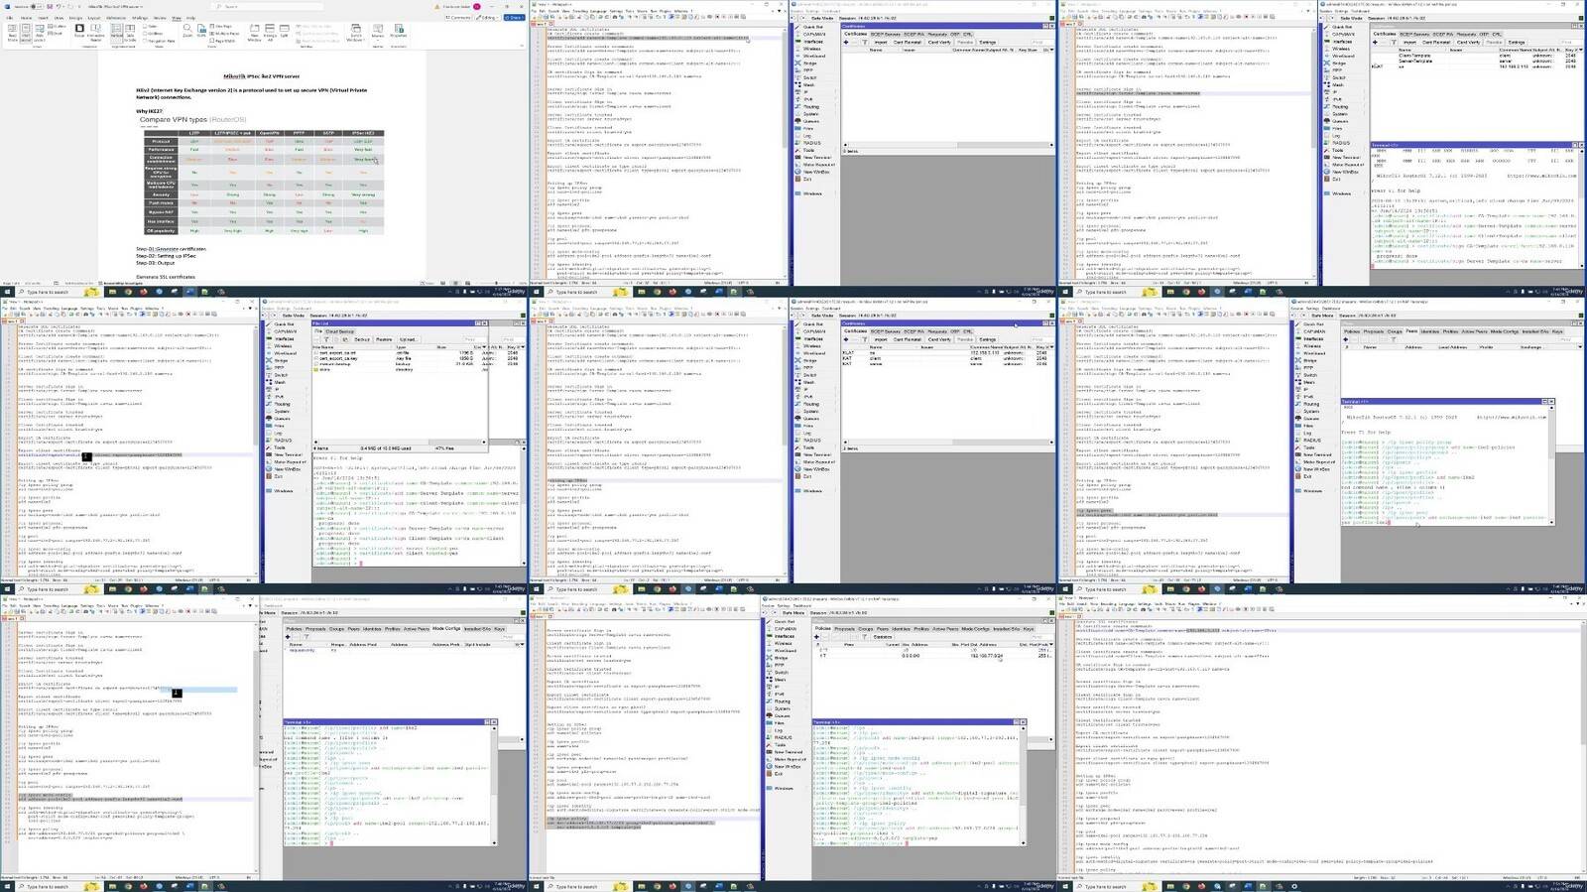Click Settings in empty Certificates window
The image size is (1587, 892).
point(987,42)
